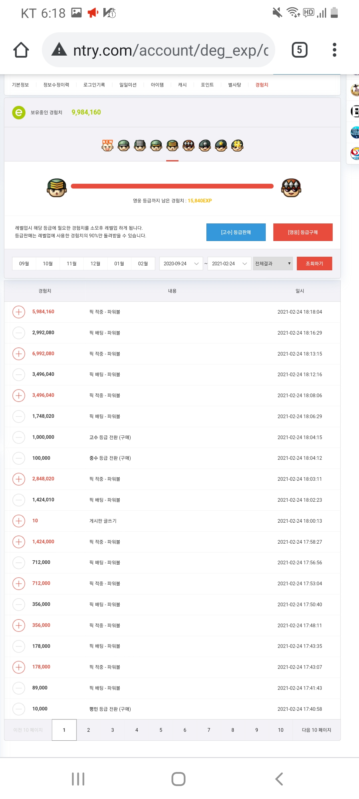
Task: Tap the green 'e' experience icon
Action: 19,113
